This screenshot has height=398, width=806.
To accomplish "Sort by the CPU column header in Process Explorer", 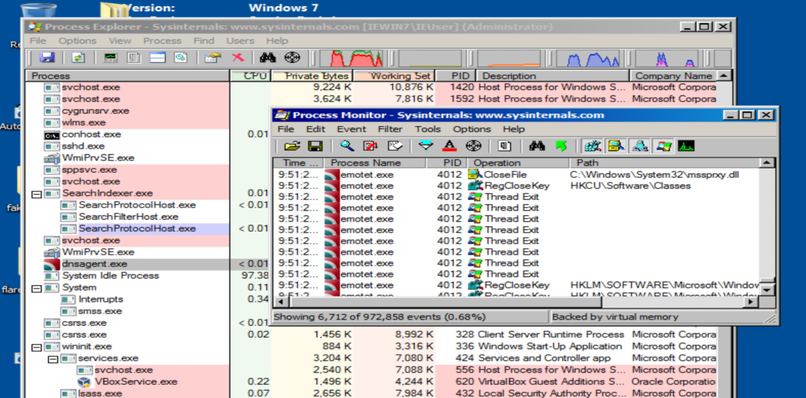I will tap(251, 76).
